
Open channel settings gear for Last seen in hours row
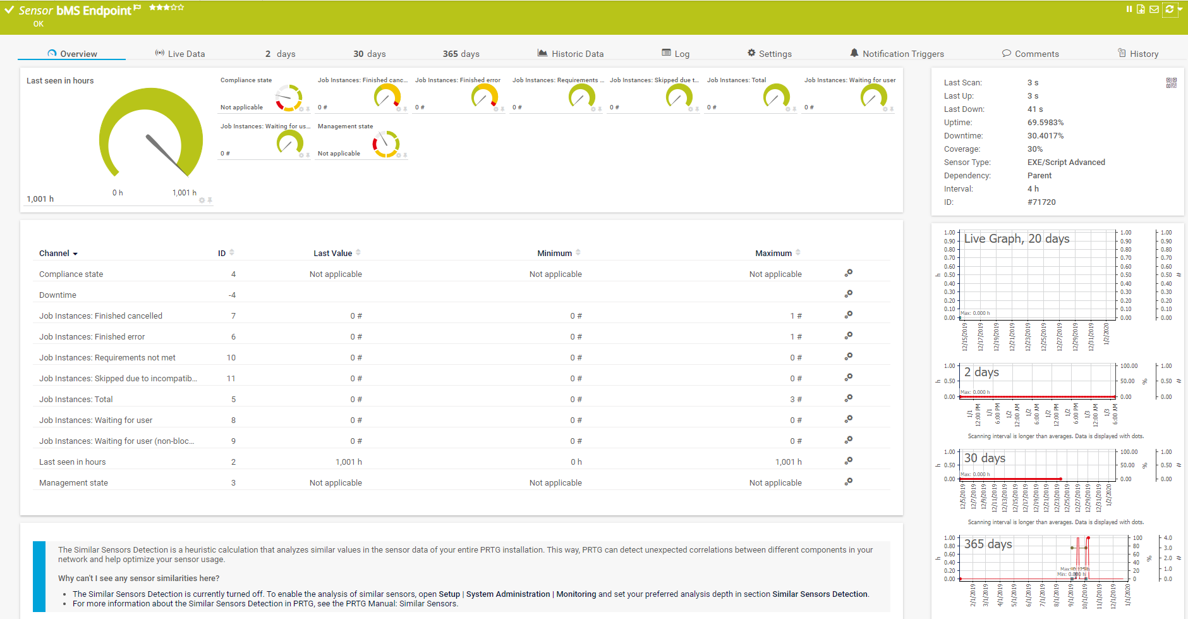coord(848,461)
